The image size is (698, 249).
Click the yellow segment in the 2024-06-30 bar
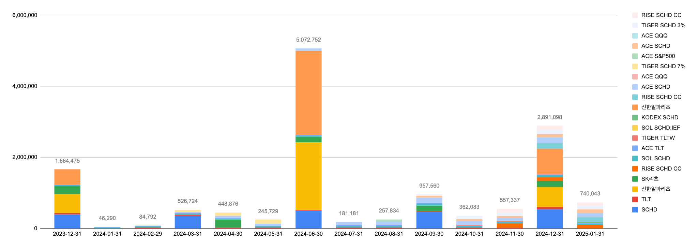(308, 176)
